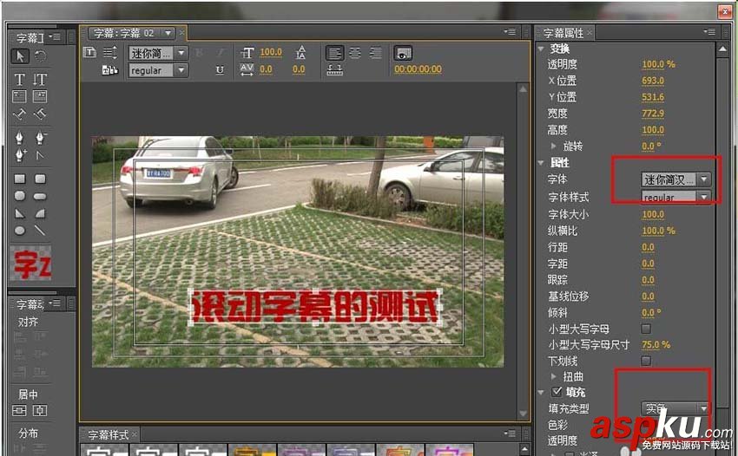Screen dimensions: 738x456
Task: Select the Rounded Rectangle pill tool
Action: (x=40, y=196)
